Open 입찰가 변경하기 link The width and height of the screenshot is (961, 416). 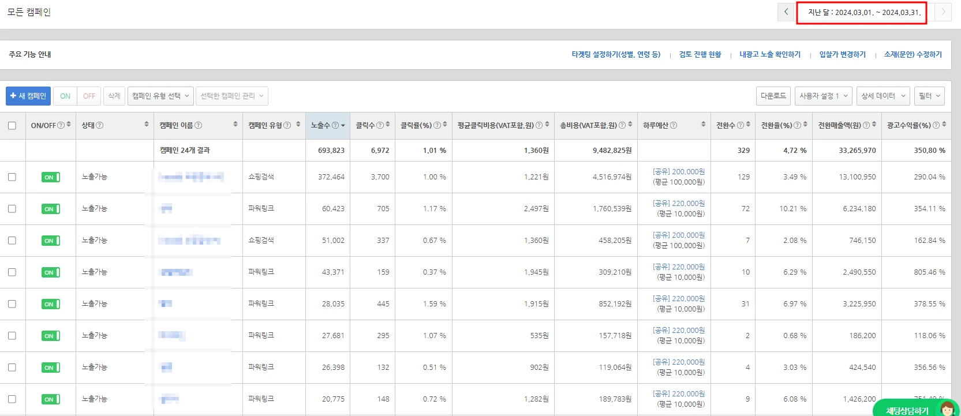843,54
